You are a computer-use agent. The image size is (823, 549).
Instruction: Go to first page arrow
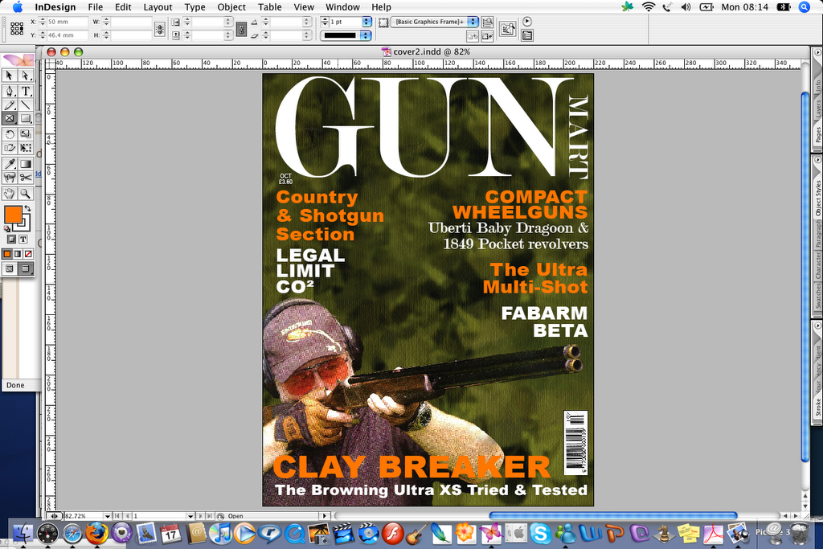(117, 516)
